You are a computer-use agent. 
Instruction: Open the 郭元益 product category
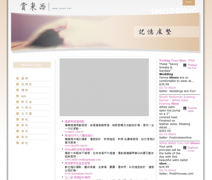pos(27,102)
